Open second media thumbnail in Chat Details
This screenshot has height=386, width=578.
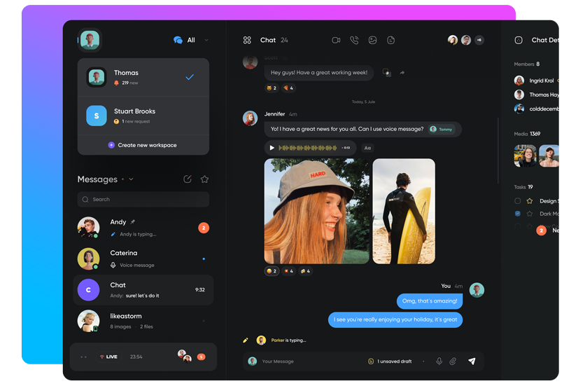(x=549, y=156)
